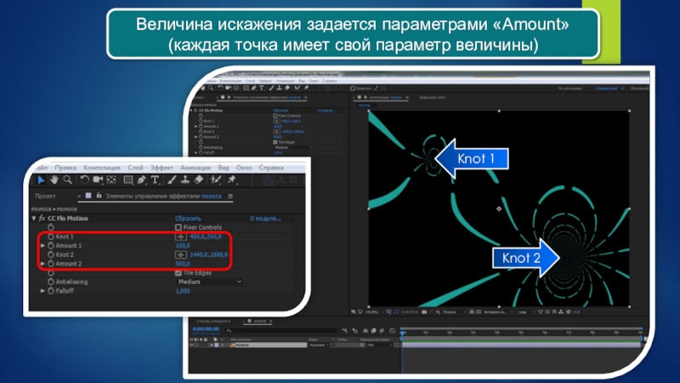Open Справка menu in enlarged inset
Viewport: 680px width, 383px height.
coord(271,168)
